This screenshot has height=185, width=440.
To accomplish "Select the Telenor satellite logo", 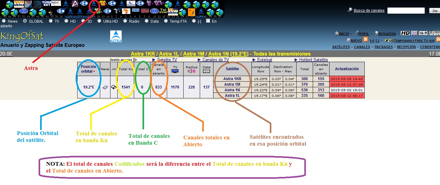I will pos(131,4).
